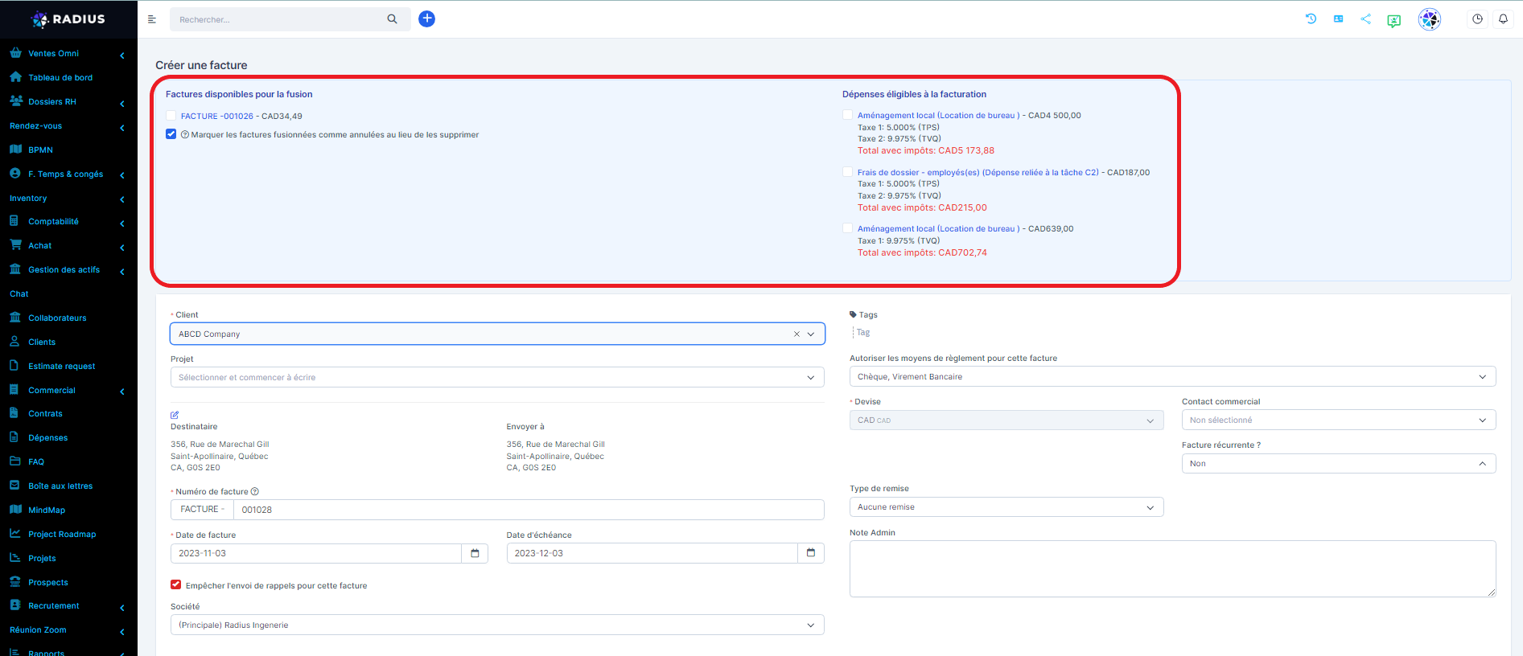1523x656 pixels.
Task: Click the Note Admin text area
Action: pyautogui.click(x=1172, y=568)
